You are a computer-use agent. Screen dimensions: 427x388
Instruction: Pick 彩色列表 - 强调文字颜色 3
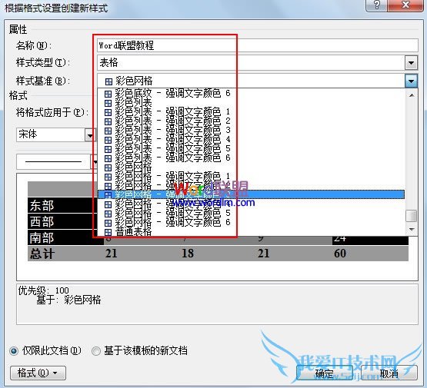coord(251,131)
